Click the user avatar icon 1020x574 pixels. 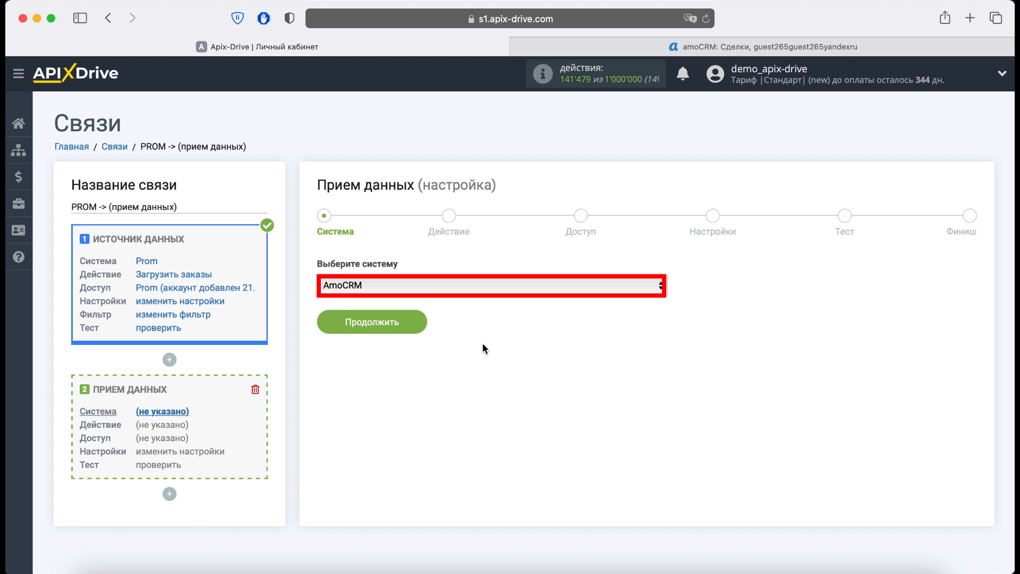tap(715, 74)
